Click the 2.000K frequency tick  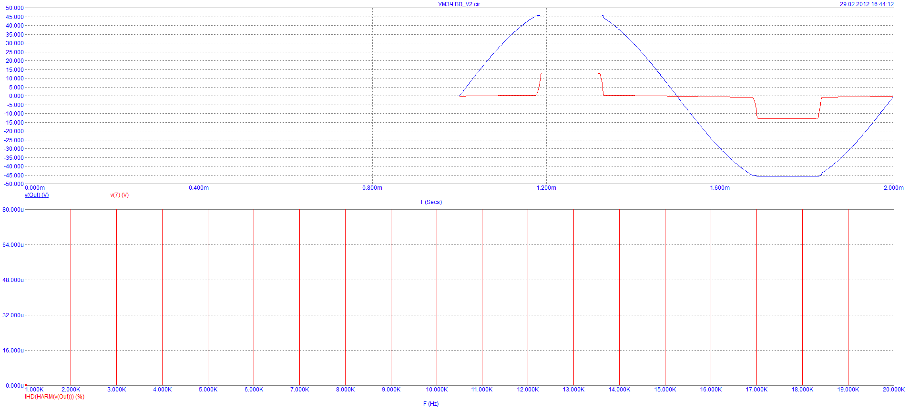click(x=71, y=390)
